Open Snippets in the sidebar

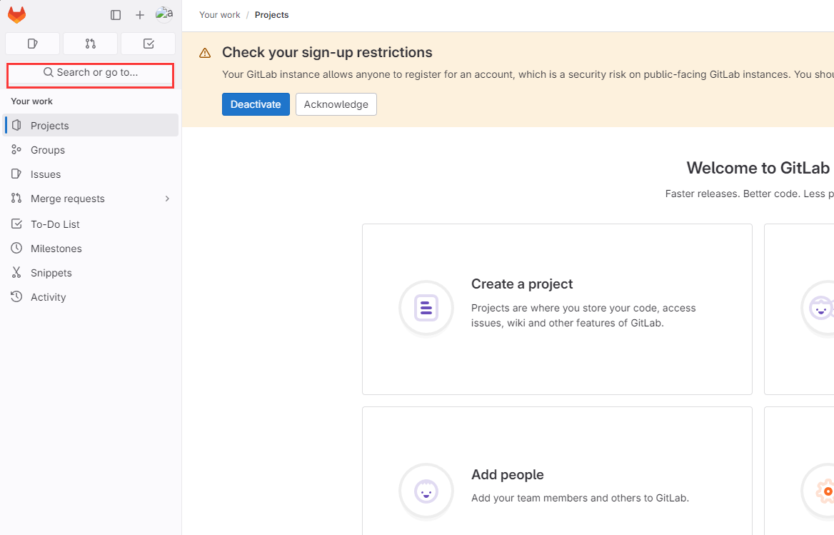coord(91,274)
